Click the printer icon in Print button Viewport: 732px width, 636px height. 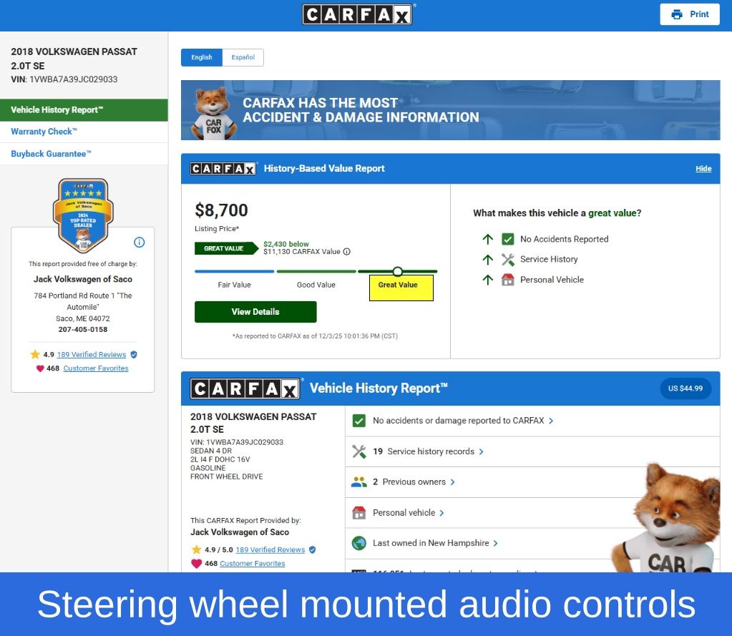tap(676, 14)
